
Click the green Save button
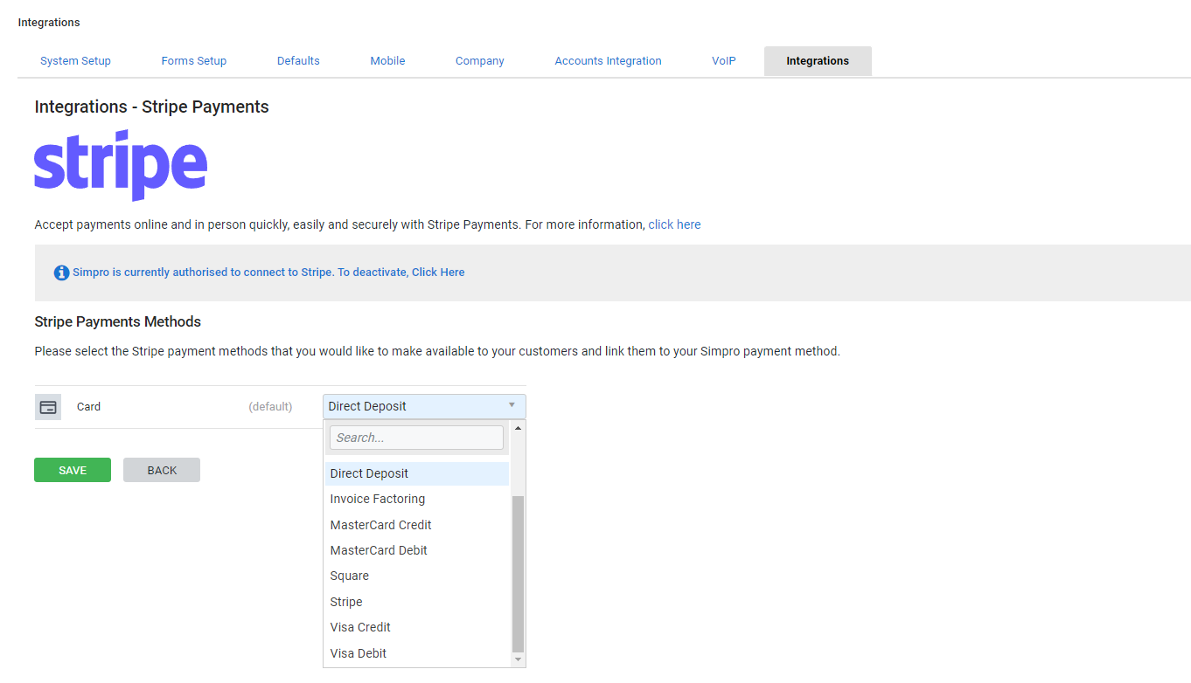point(73,470)
